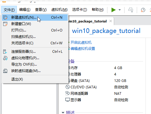
Task: Open the 编辑(E) menu
Action: 25,10
